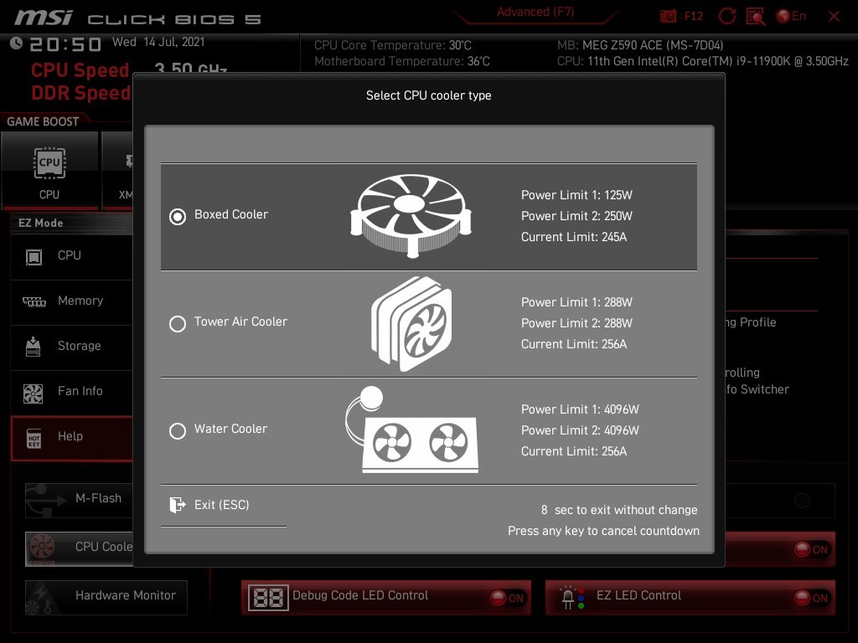Switch to Advanced (F7) mode

(x=535, y=12)
